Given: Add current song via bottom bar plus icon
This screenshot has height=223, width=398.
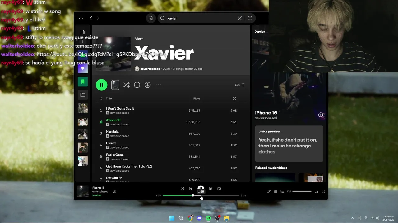Looking at the screenshot, I should pyautogui.click(x=114, y=191).
